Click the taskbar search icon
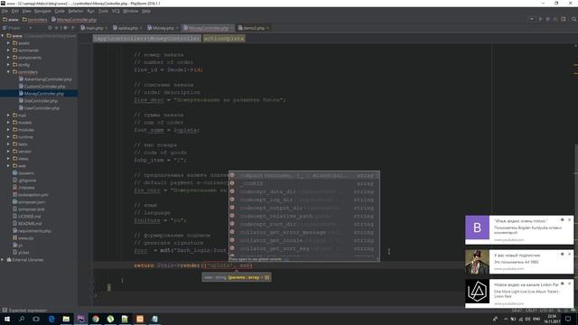Viewport: 578px width, 325px height. (22, 319)
